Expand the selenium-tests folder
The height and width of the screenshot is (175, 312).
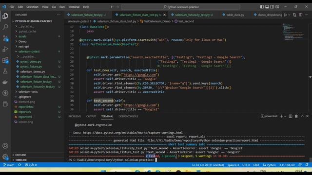click(x=28, y=92)
